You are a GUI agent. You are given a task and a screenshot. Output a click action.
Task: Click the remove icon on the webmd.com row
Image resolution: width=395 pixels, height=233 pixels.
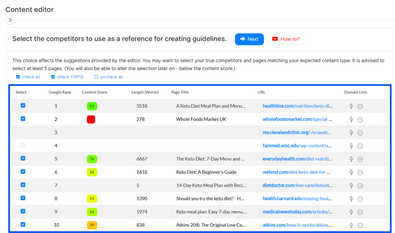click(360, 172)
